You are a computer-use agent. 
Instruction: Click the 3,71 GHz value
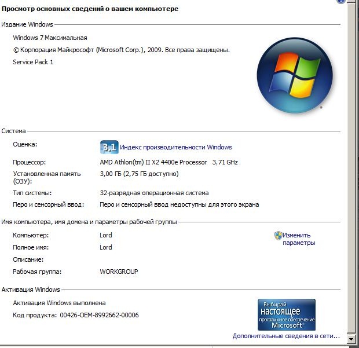tap(225, 162)
